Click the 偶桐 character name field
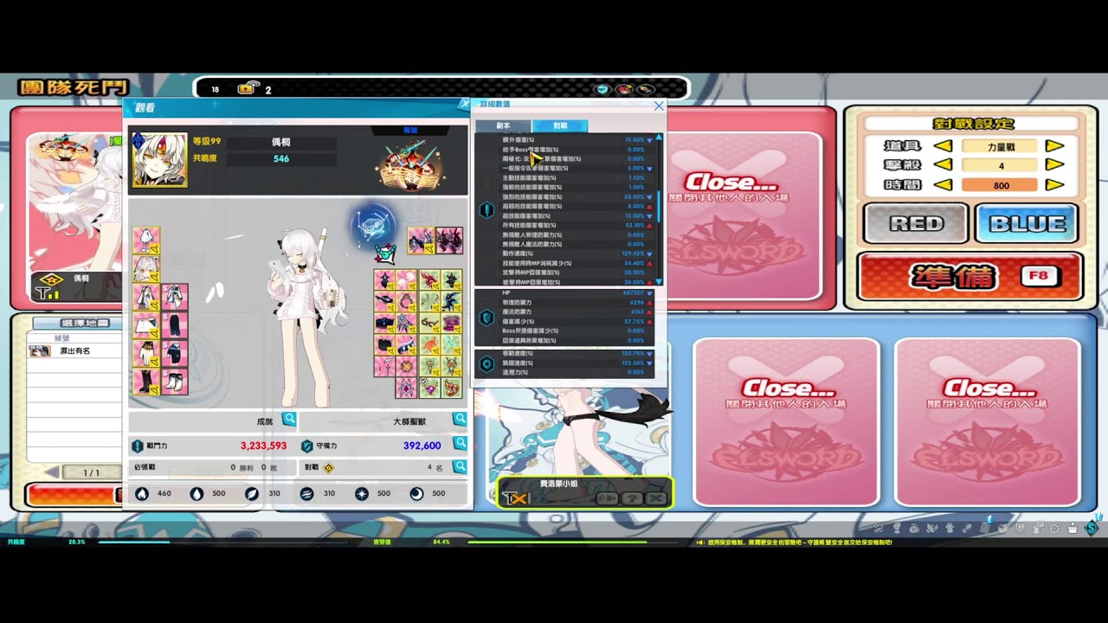 [280, 142]
